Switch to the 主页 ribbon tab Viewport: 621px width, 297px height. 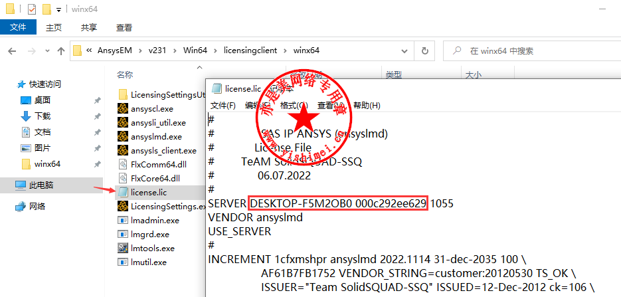(x=54, y=27)
